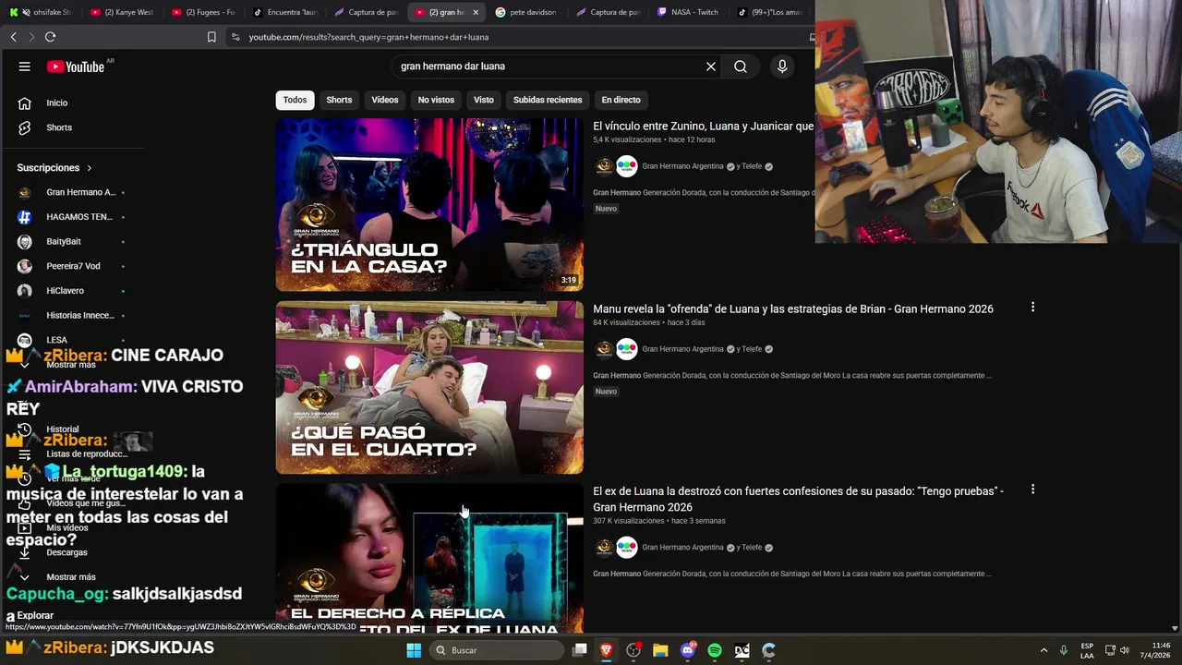Image resolution: width=1182 pixels, height=665 pixels.
Task: Open '¿Qué pasó en el cuarto?' thumbnail
Action: pos(429,387)
